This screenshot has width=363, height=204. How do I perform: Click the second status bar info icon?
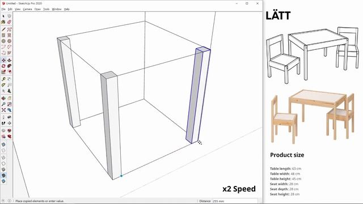tap(9, 201)
